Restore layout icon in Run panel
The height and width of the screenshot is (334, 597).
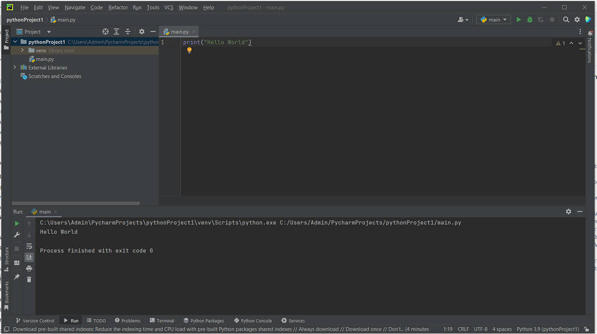17,263
